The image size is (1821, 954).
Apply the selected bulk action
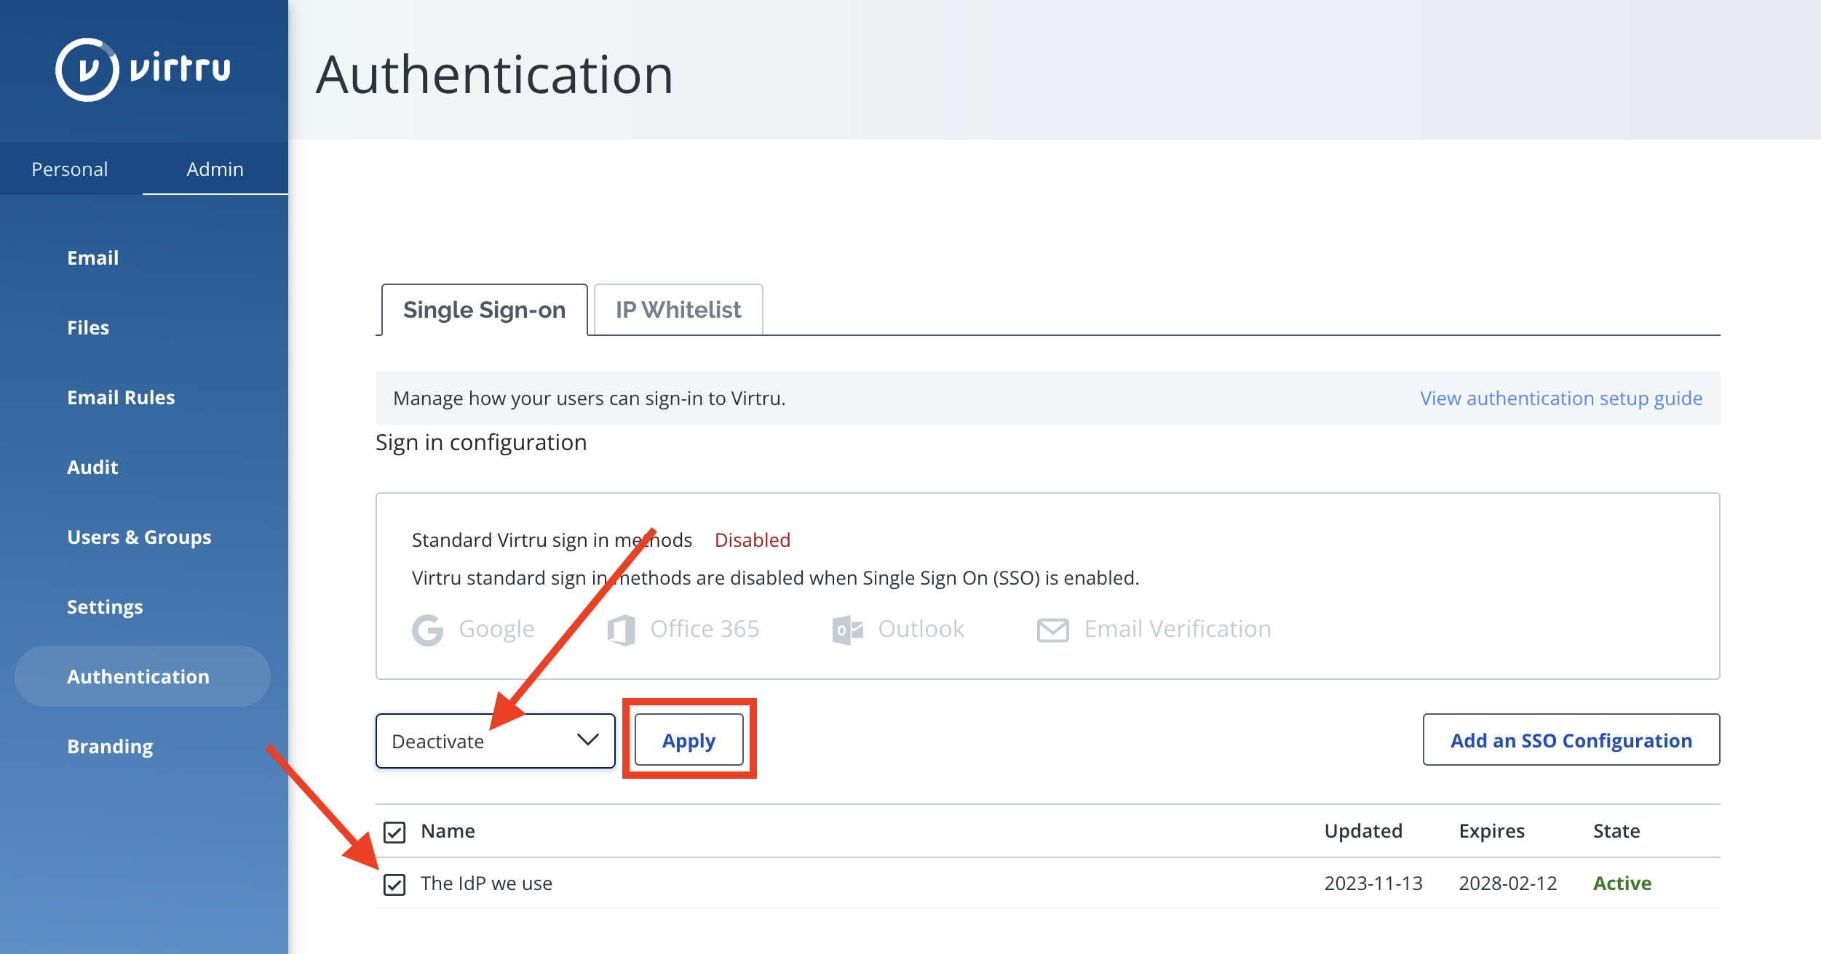tap(689, 740)
